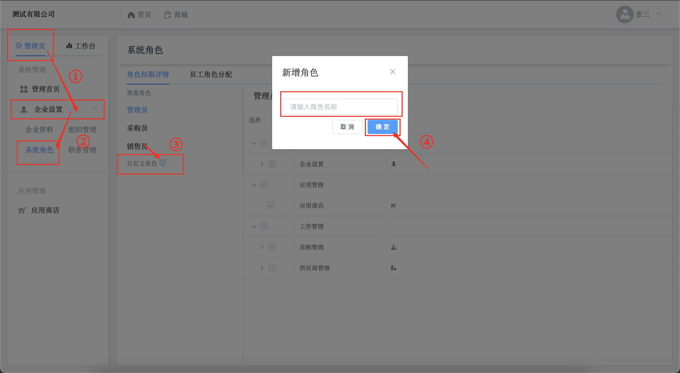This screenshot has height=373, width=680.
Task: Open the 商城 shop icon
Action: [168, 15]
